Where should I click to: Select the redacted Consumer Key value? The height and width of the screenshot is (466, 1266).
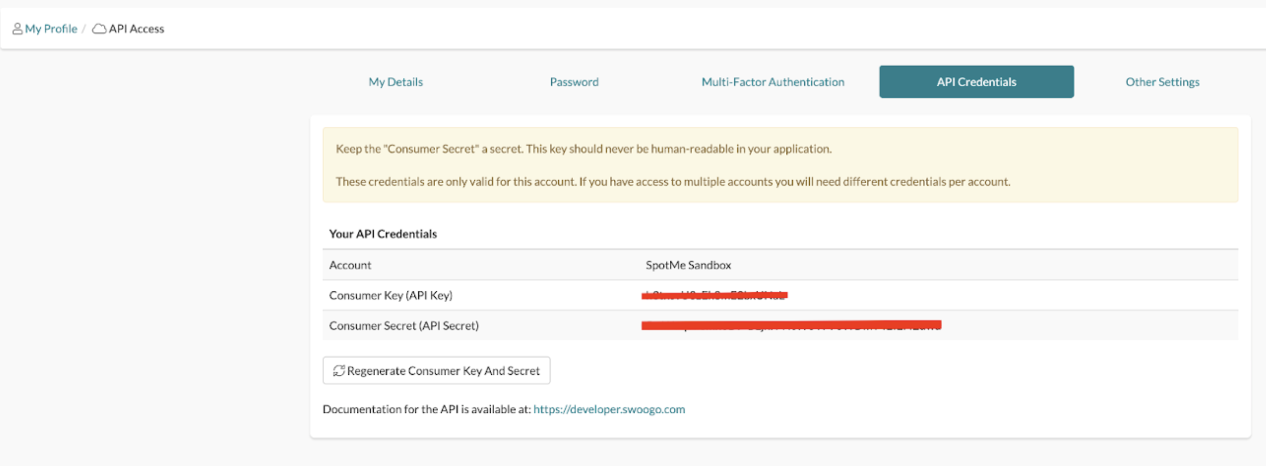(714, 295)
